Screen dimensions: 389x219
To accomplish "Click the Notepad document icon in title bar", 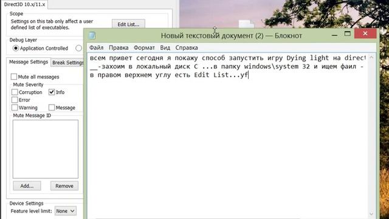I will coord(92,35).
